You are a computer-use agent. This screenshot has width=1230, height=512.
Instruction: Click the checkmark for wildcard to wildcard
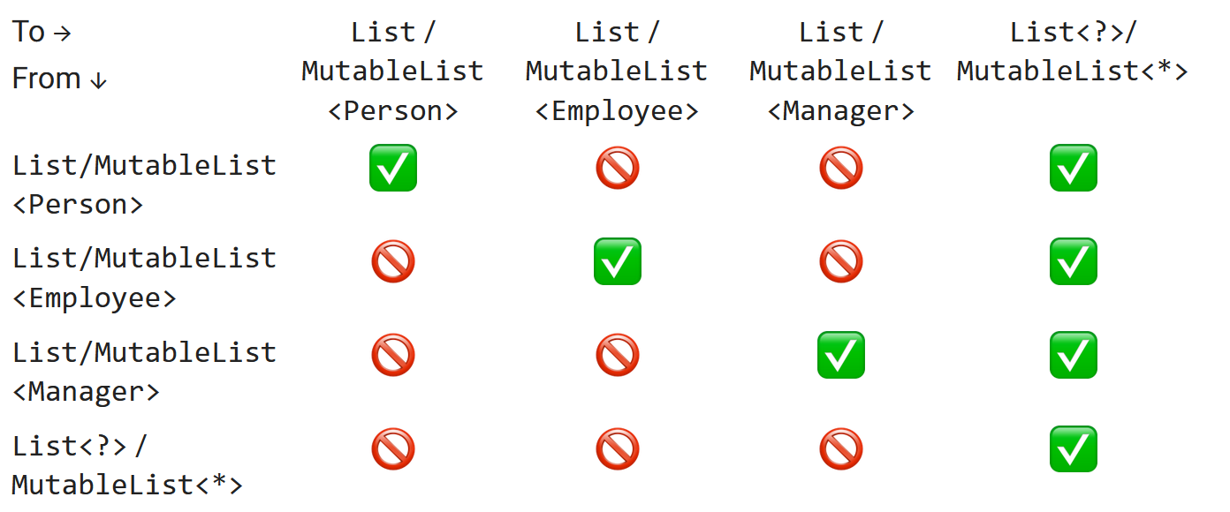click(1073, 448)
